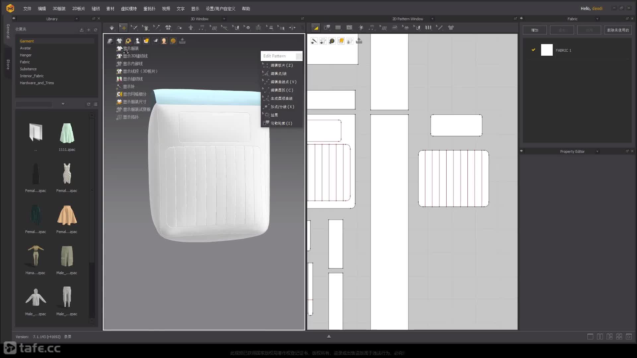Click the garment display shirt icon in 3D window
Viewport: 637px width, 358px height.
[x=119, y=41]
